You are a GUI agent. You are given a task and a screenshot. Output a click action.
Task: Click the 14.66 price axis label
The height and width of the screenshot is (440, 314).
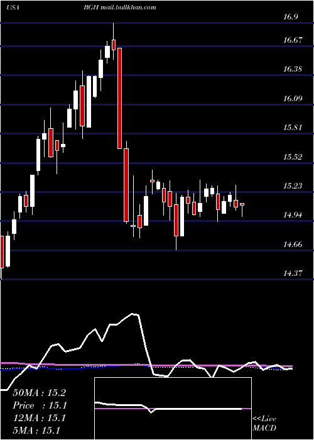293,245
